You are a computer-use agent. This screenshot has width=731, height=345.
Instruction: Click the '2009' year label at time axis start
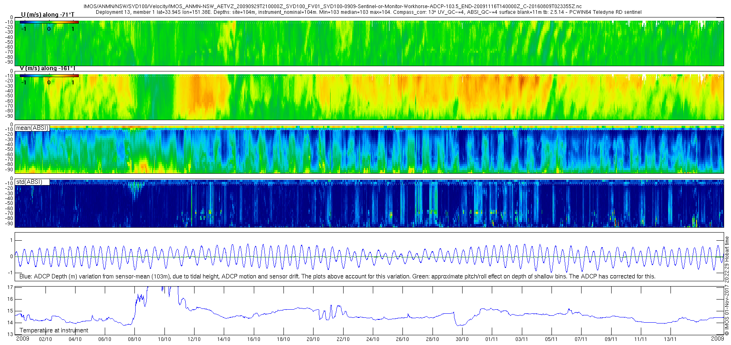[x=23, y=339]
